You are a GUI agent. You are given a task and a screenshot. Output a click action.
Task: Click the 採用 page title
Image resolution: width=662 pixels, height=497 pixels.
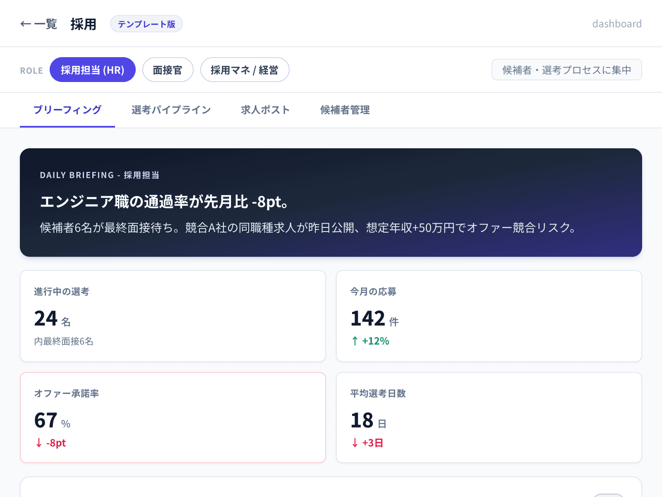[x=83, y=24]
